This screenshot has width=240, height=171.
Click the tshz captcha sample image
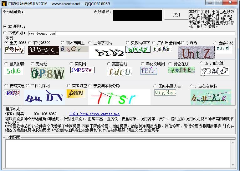coord(162,49)
